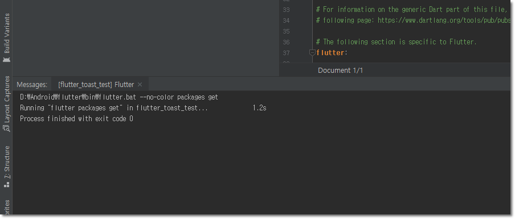Click the "specific to Flutter" comment line
Viewport: 515px width, 219px height.
click(x=396, y=42)
